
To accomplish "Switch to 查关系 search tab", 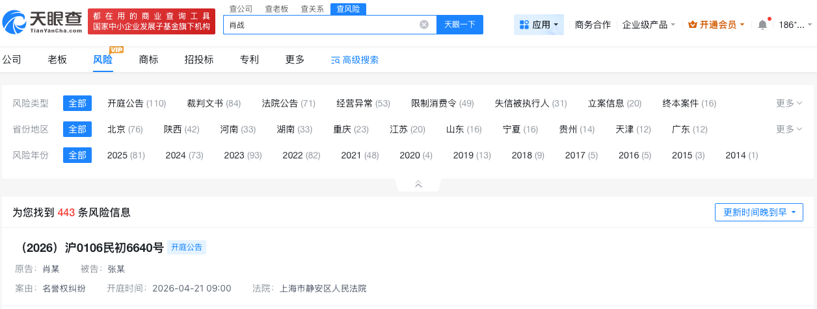I will (x=312, y=9).
